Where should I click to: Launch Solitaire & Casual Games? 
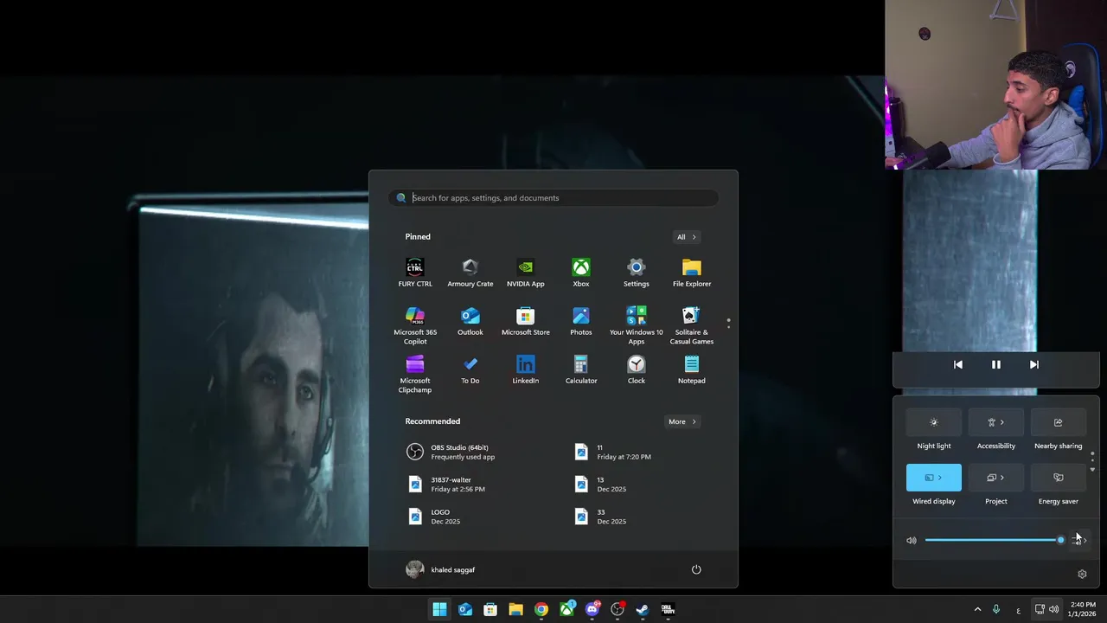point(692,325)
